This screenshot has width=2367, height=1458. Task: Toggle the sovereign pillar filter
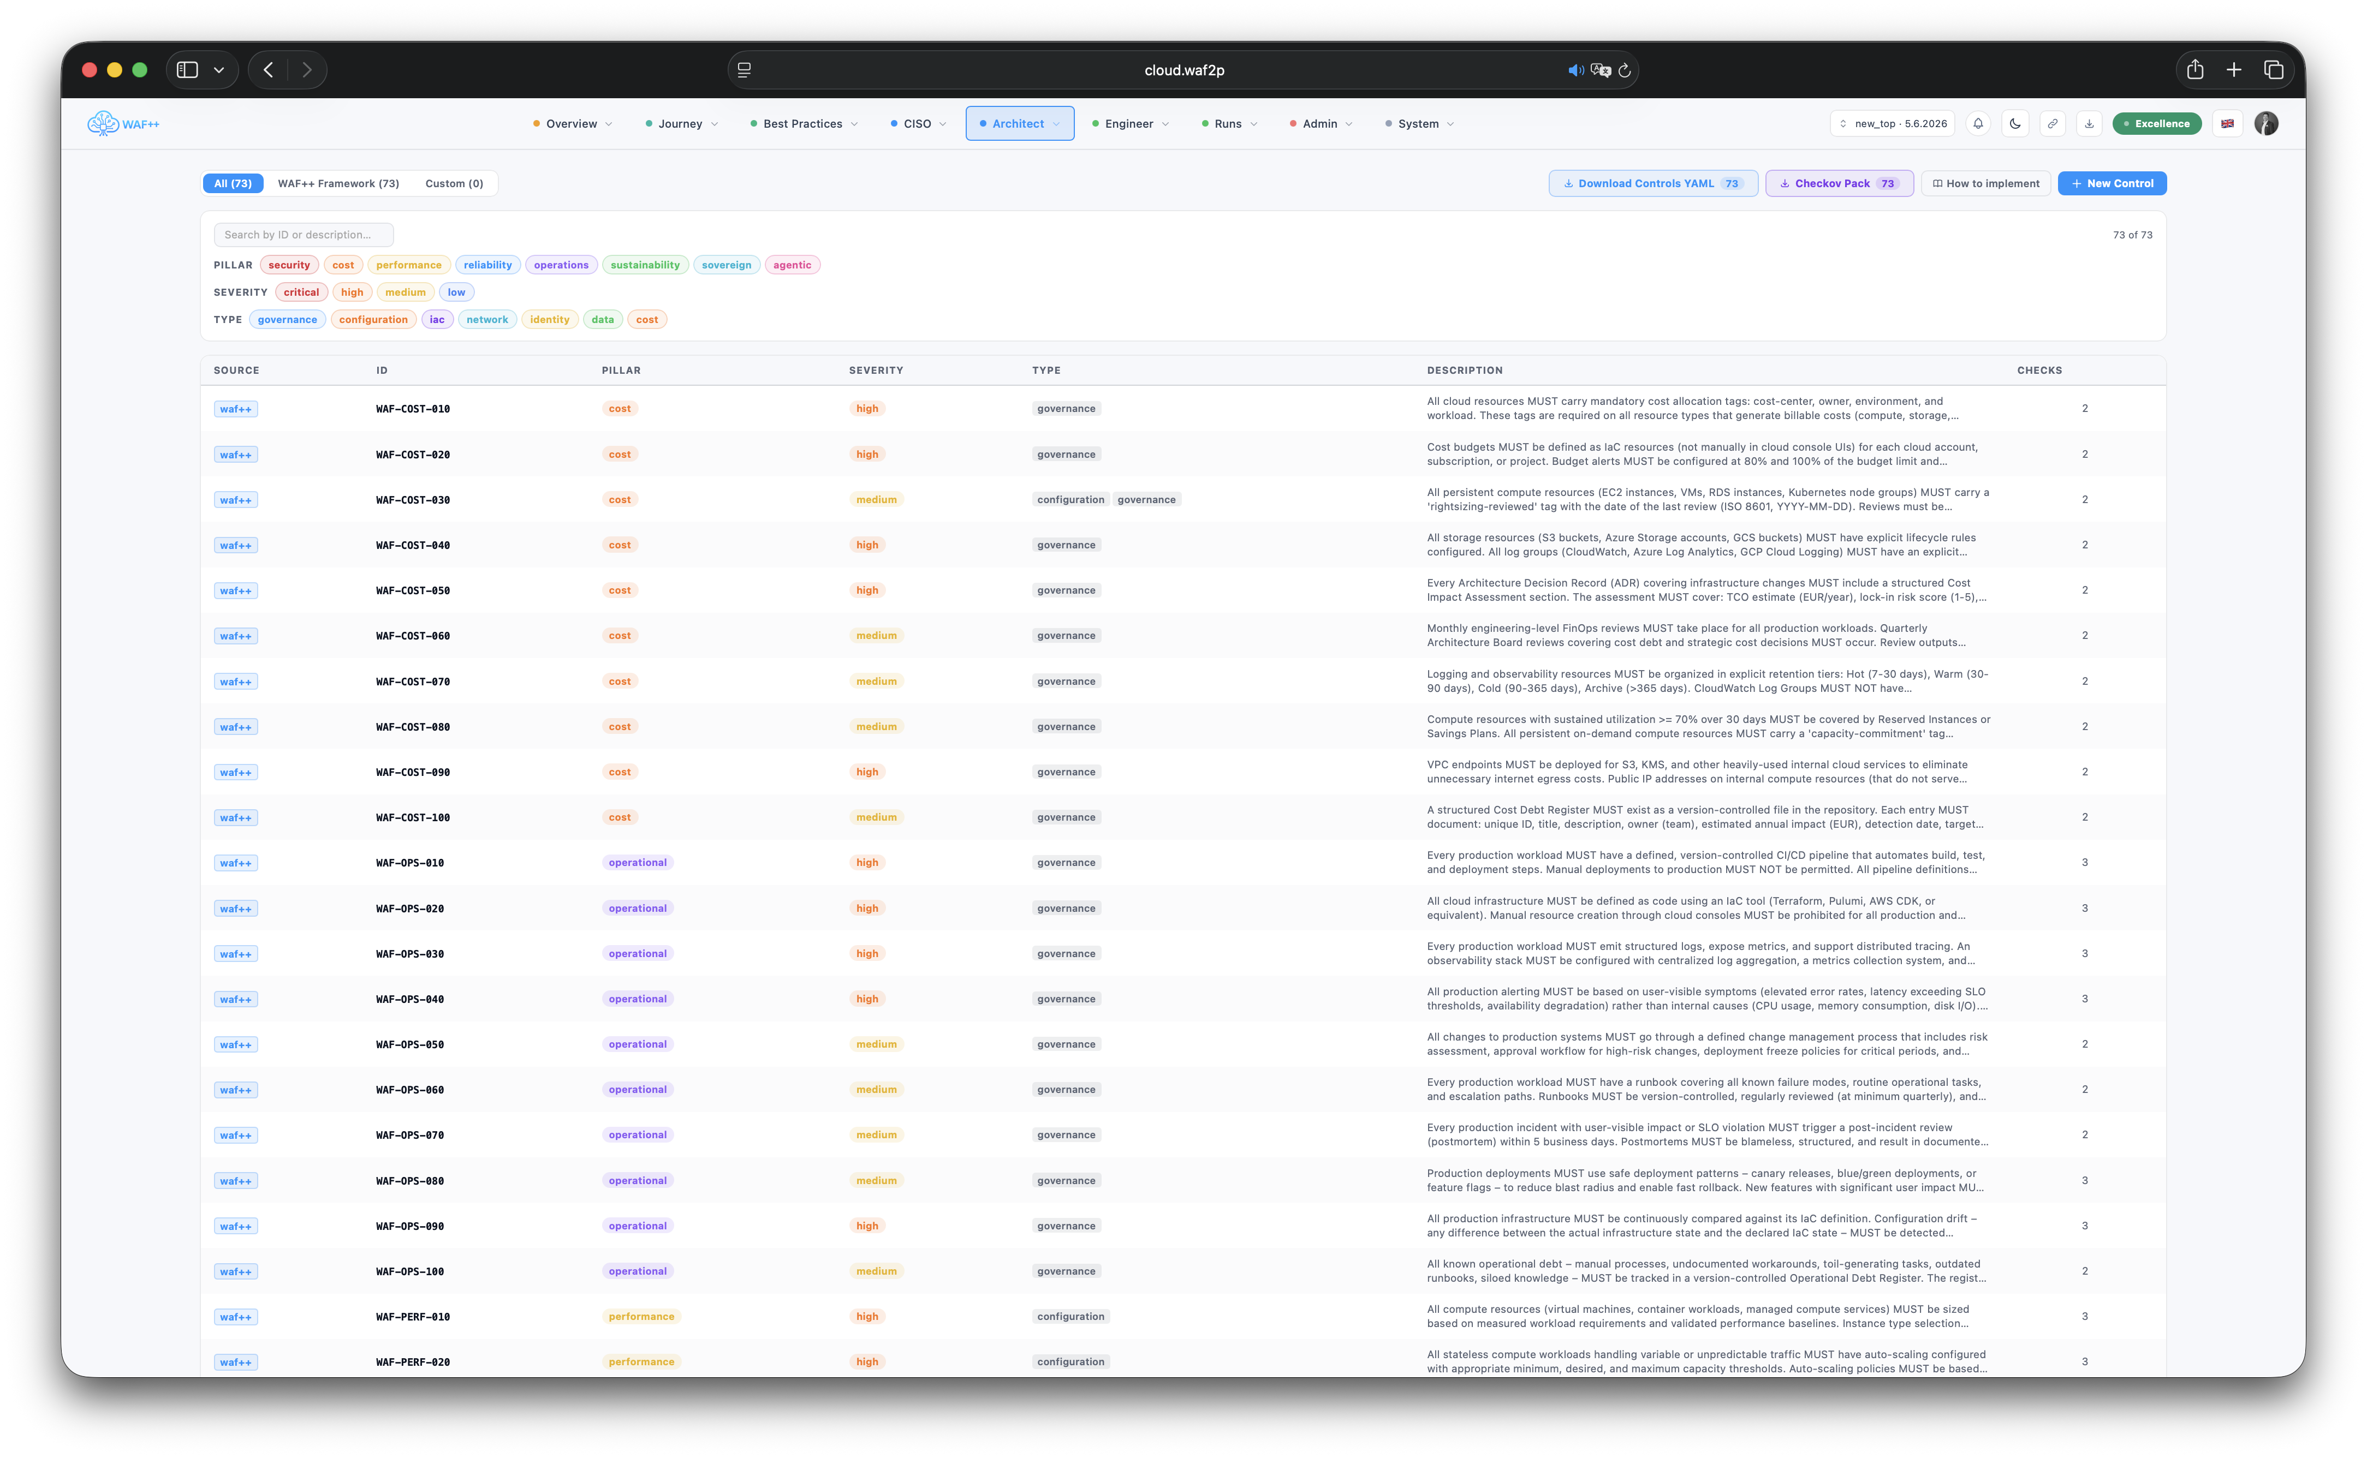(x=726, y=265)
